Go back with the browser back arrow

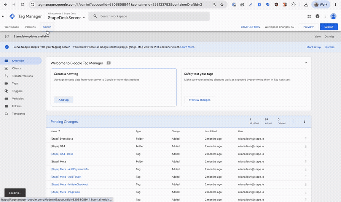pyautogui.click(x=5, y=4)
